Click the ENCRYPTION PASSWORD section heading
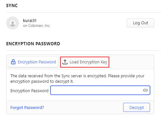161x119 pixels. click(x=33, y=44)
